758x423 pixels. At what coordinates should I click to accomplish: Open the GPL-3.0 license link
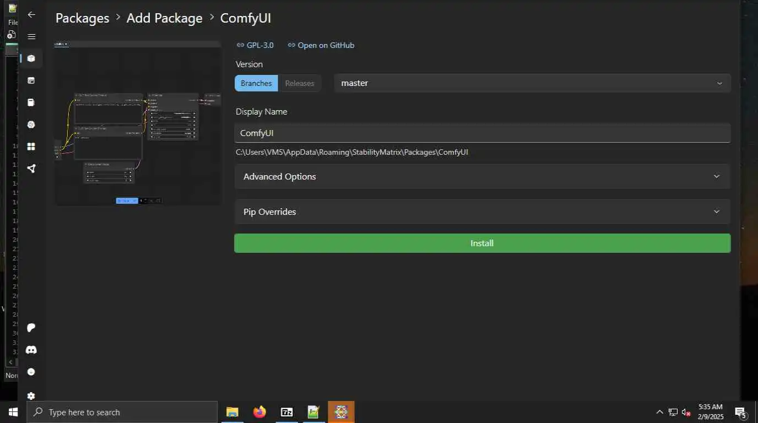click(260, 45)
